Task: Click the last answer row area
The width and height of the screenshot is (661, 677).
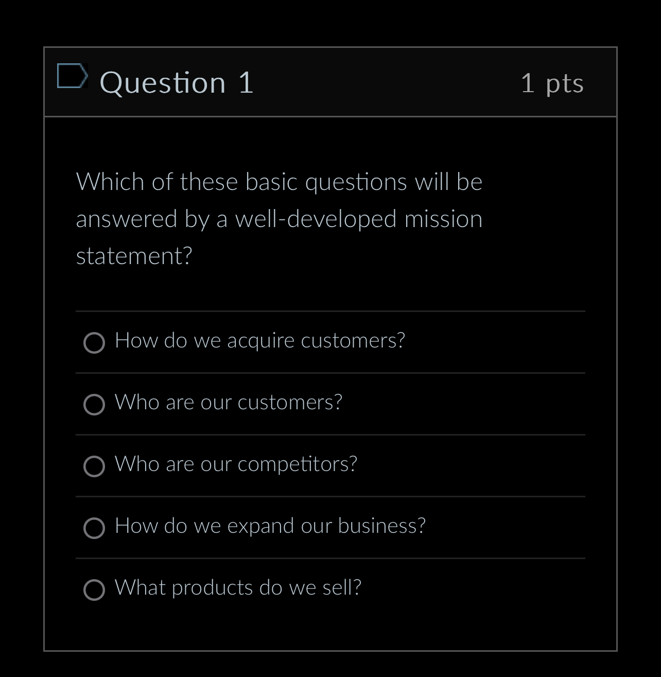Action: pyautogui.click(x=330, y=587)
